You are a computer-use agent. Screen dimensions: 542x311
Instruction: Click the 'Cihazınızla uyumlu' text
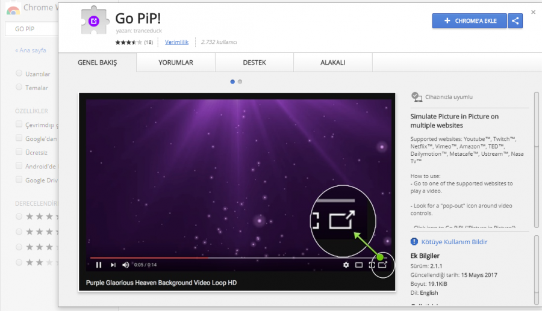[449, 97]
